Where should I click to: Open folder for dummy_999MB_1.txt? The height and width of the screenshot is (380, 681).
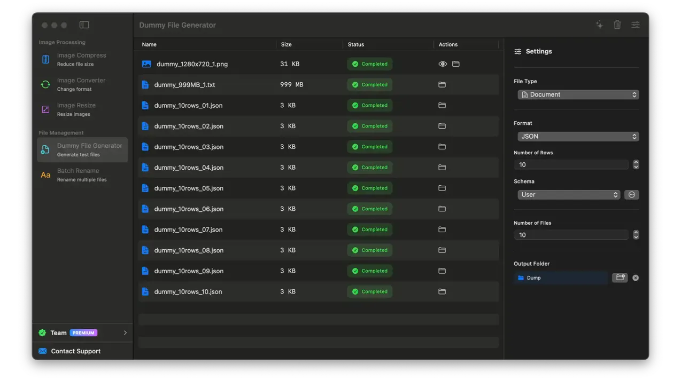442,85
